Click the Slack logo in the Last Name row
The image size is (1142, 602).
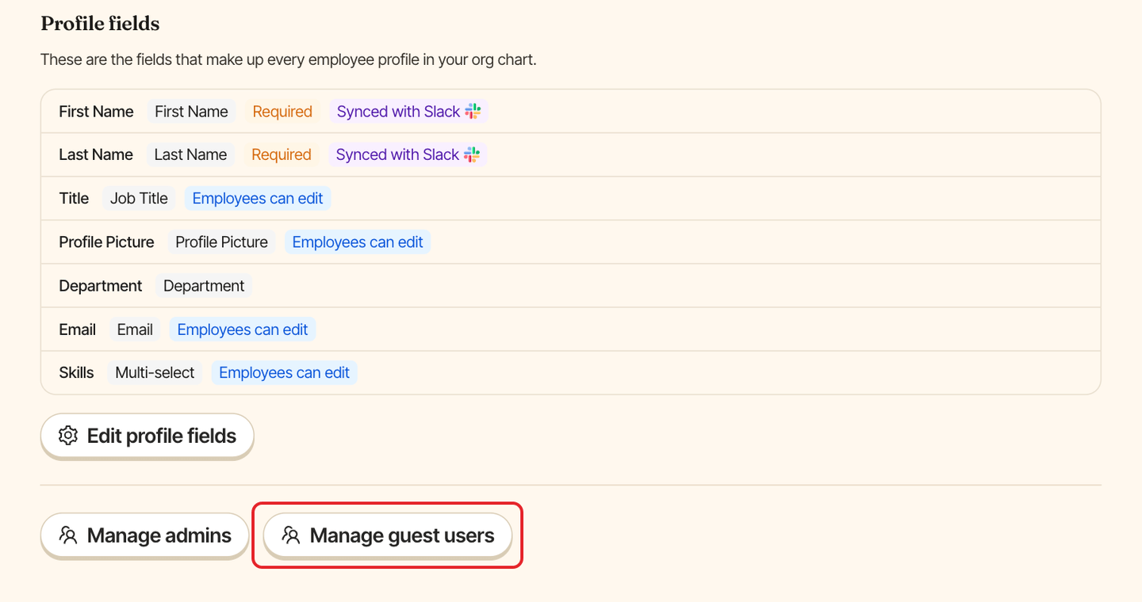tap(472, 154)
